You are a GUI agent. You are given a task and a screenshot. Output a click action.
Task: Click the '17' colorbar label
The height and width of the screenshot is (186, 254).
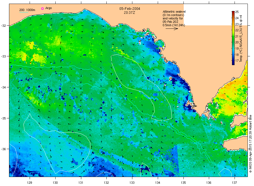coord(237,61)
